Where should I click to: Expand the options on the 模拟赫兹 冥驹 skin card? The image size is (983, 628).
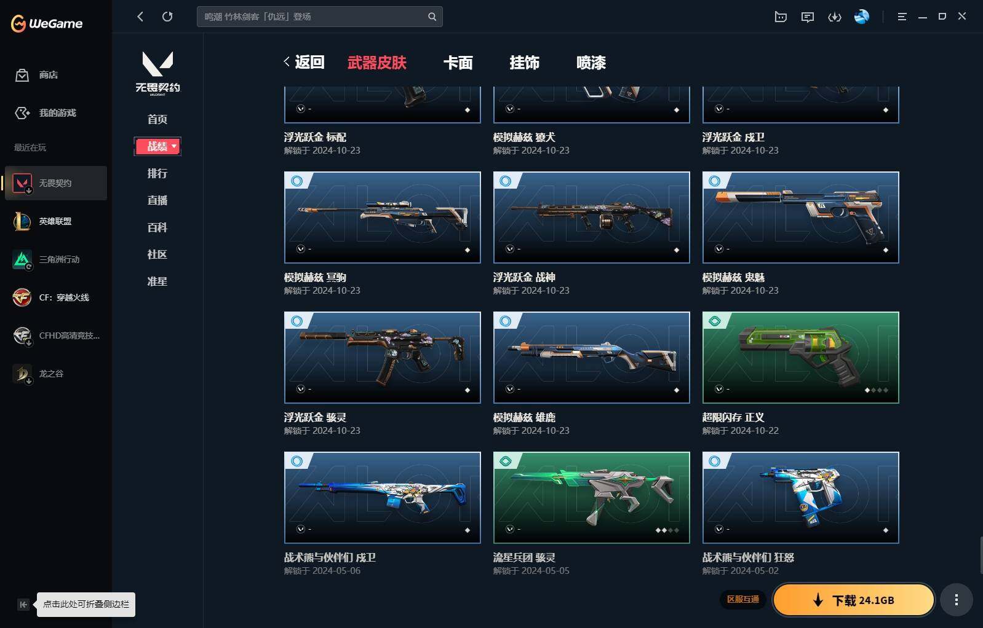(301, 249)
